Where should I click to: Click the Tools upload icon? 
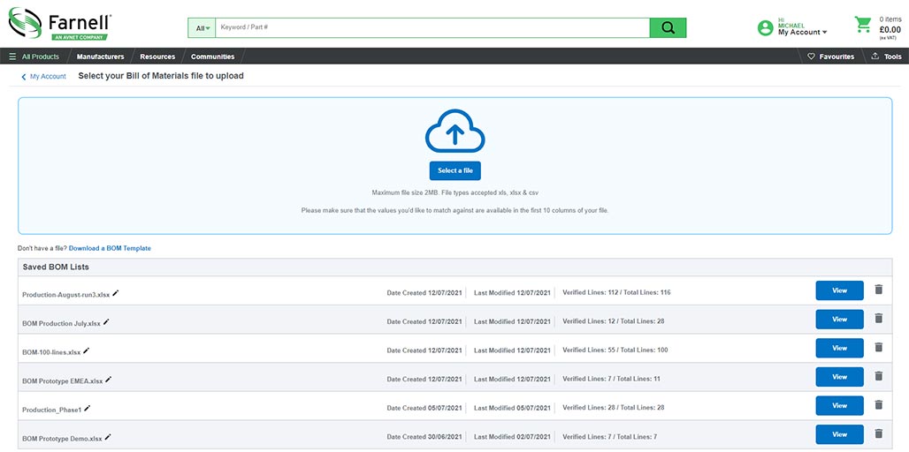pos(875,56)
